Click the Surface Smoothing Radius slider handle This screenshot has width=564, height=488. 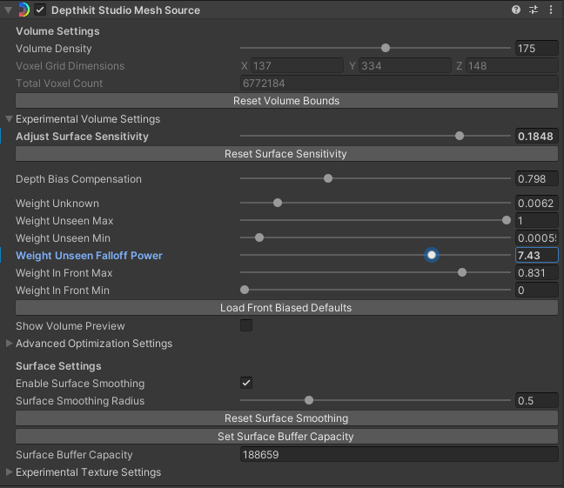coord(309,401)
